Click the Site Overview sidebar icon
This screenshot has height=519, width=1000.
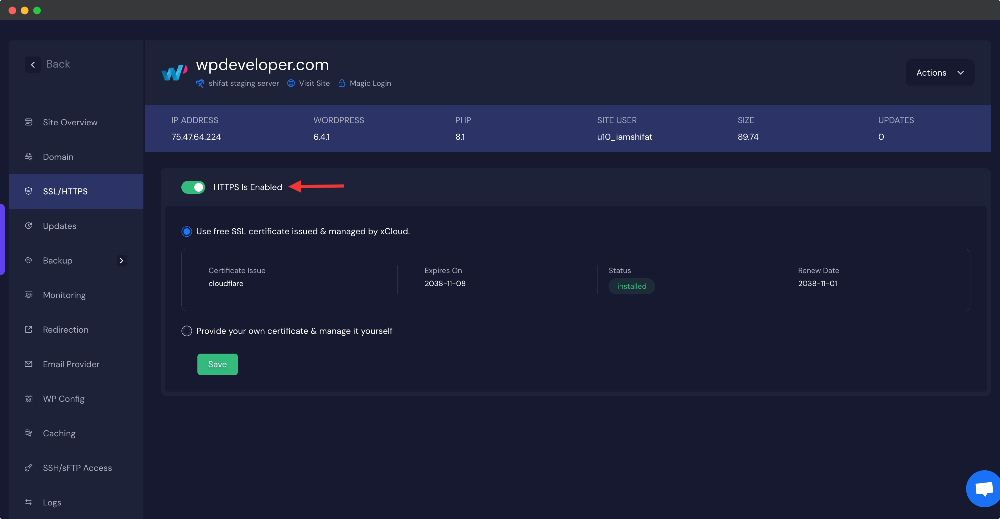[x=29, y=122]
